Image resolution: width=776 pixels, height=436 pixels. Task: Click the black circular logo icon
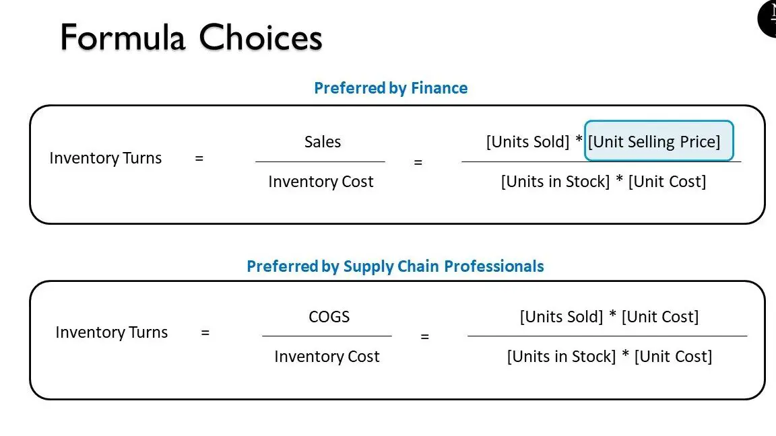(x=768, y=18)
